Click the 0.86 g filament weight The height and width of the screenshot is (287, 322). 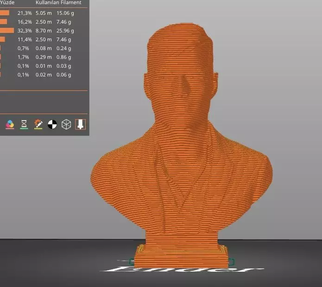64,57
